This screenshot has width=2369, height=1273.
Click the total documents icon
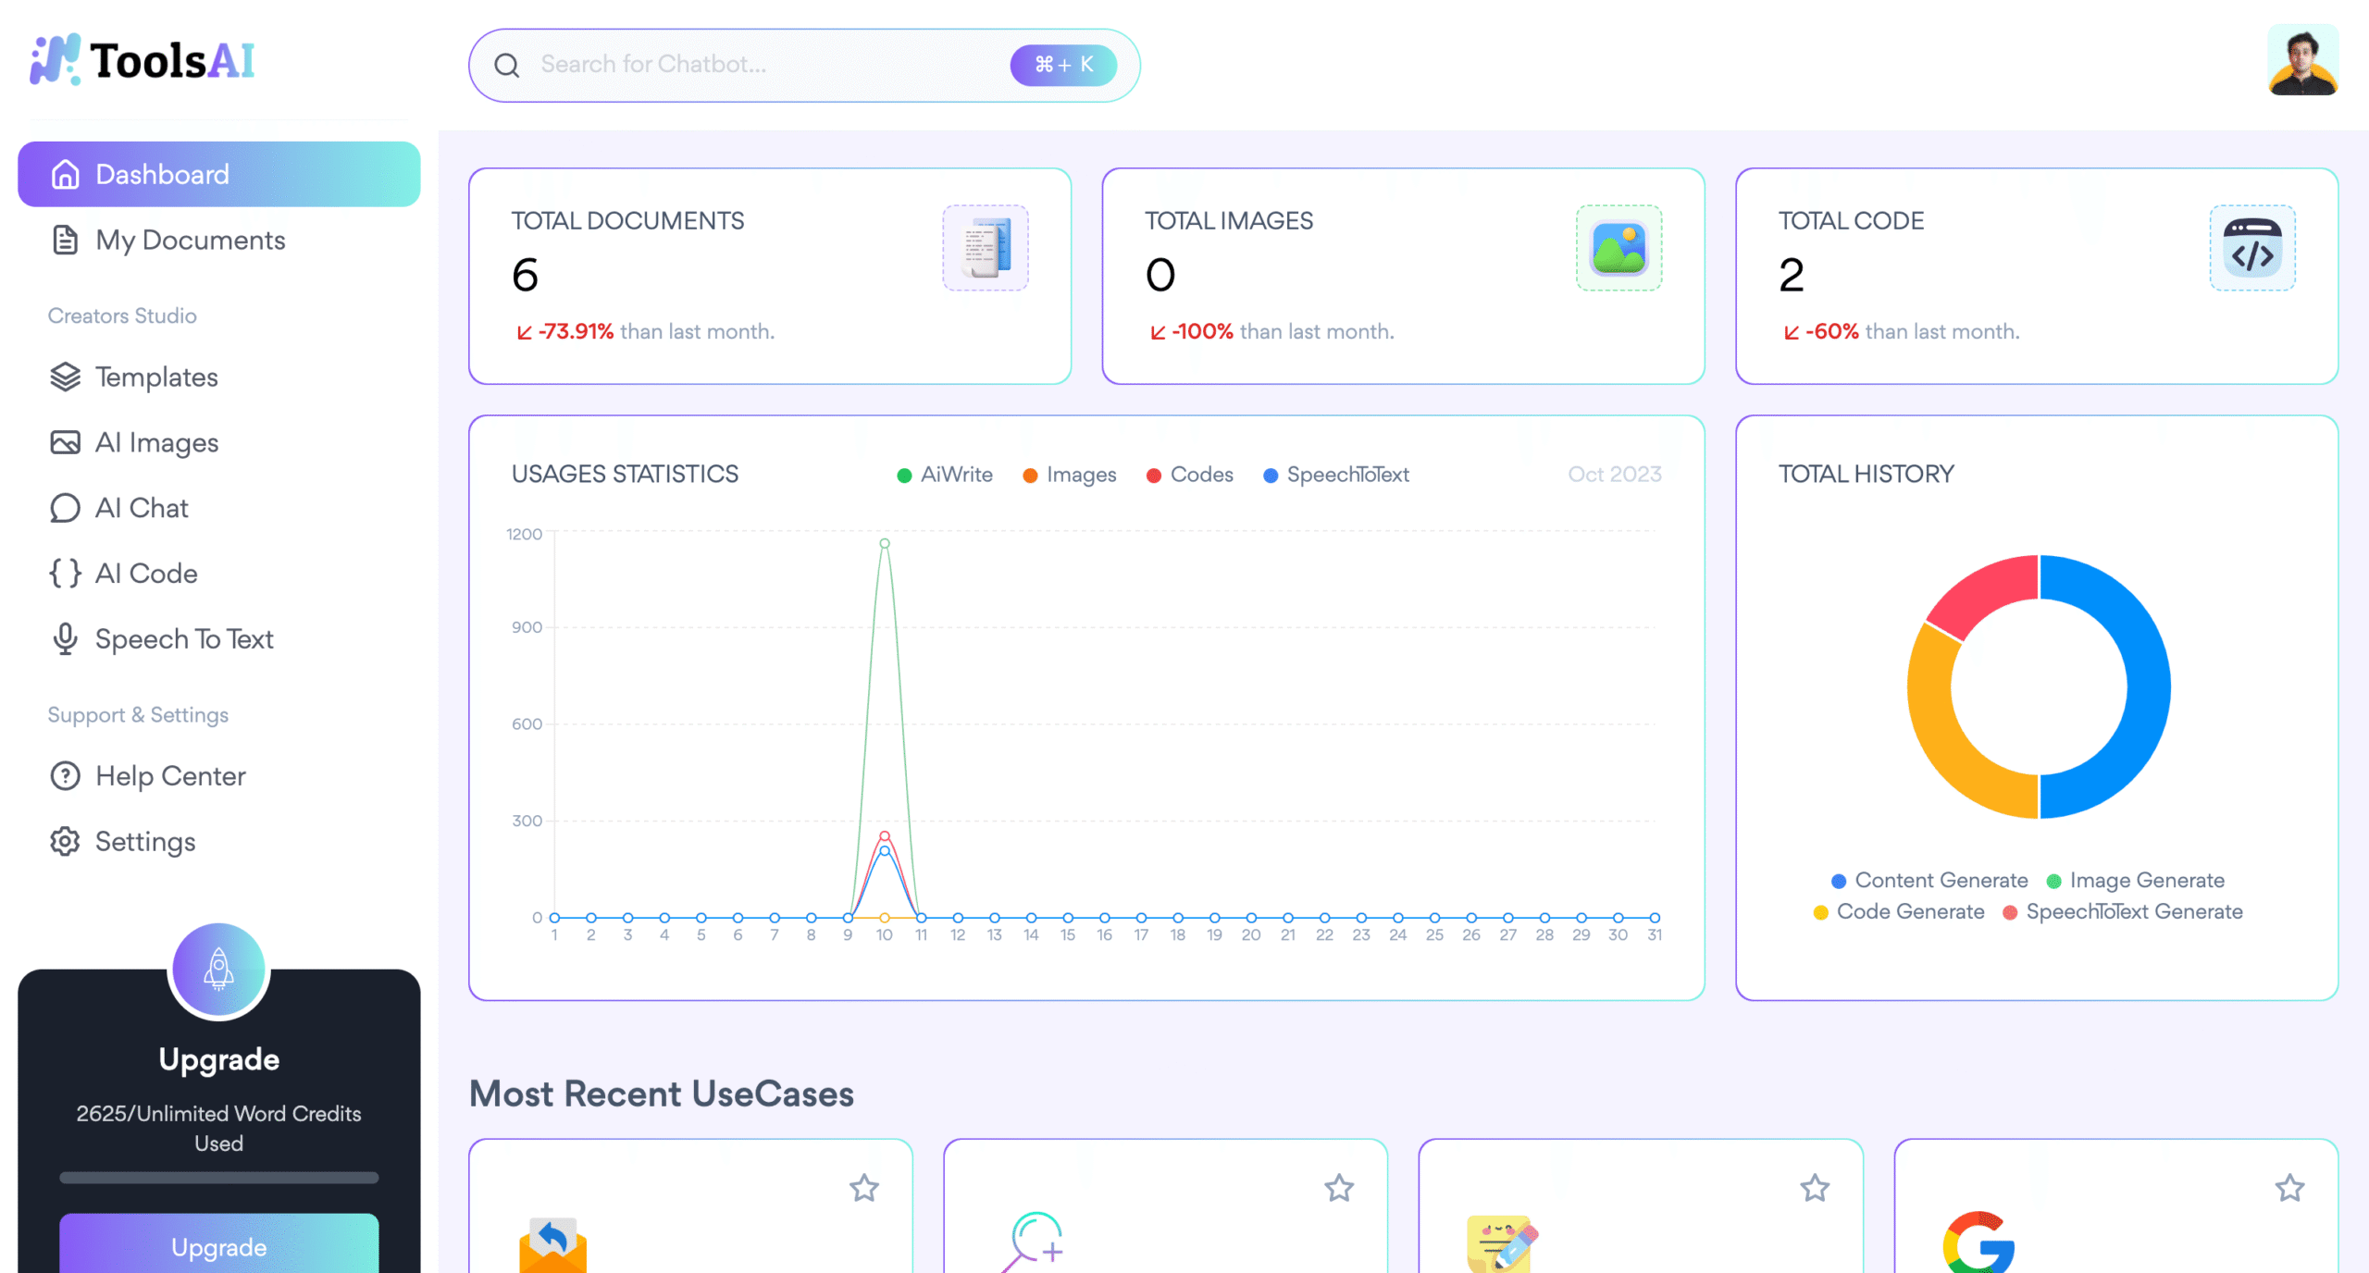(x=985, y=248)
